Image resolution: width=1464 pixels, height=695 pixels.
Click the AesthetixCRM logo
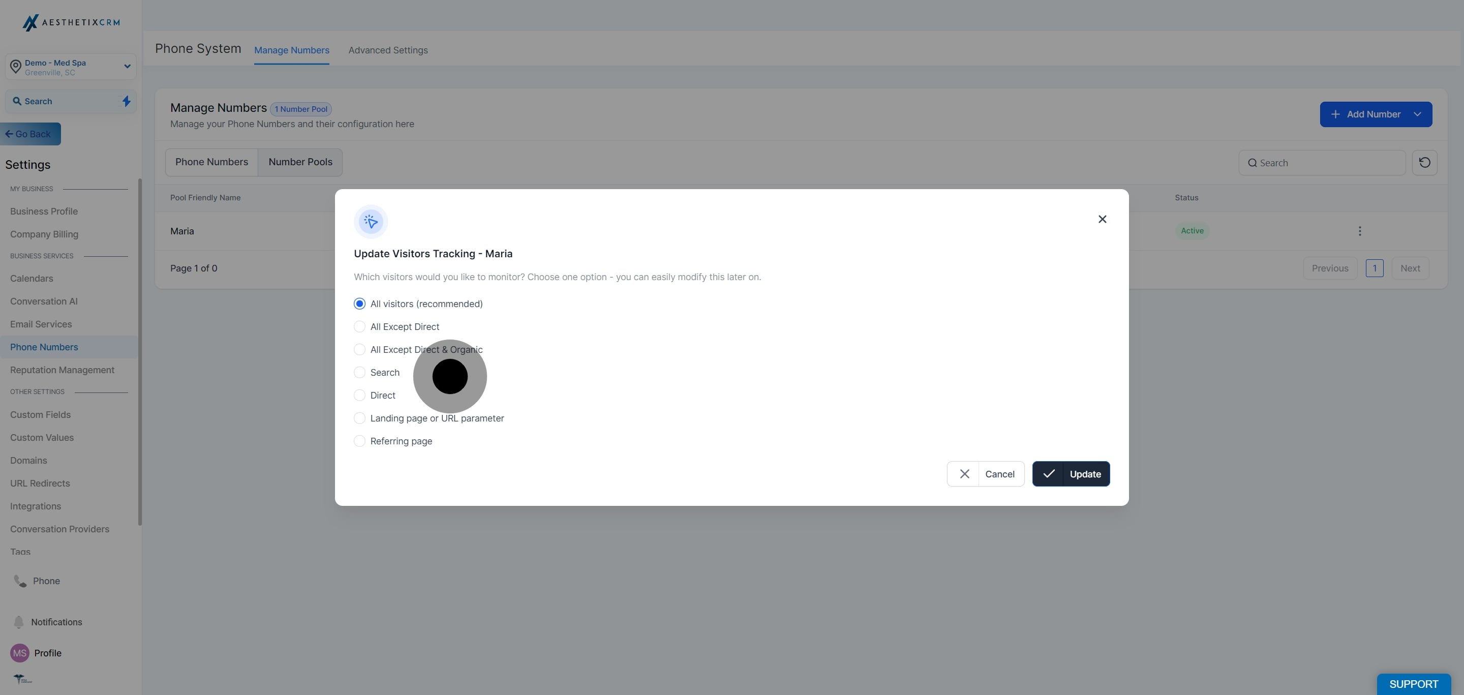pos(71,22)
